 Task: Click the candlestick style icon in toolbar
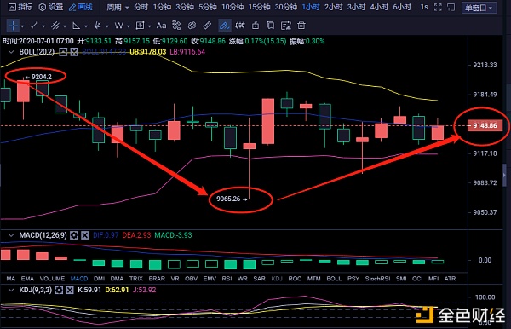[x=240, y=26]
